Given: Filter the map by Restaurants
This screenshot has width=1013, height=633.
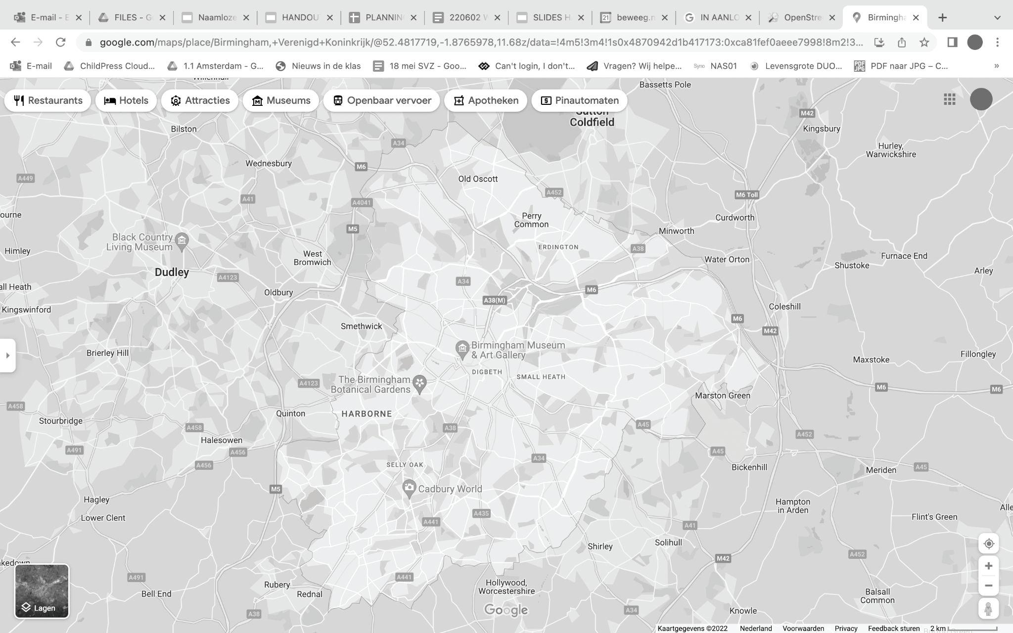Looking at the screenshot, I should (x=48, y=100).
